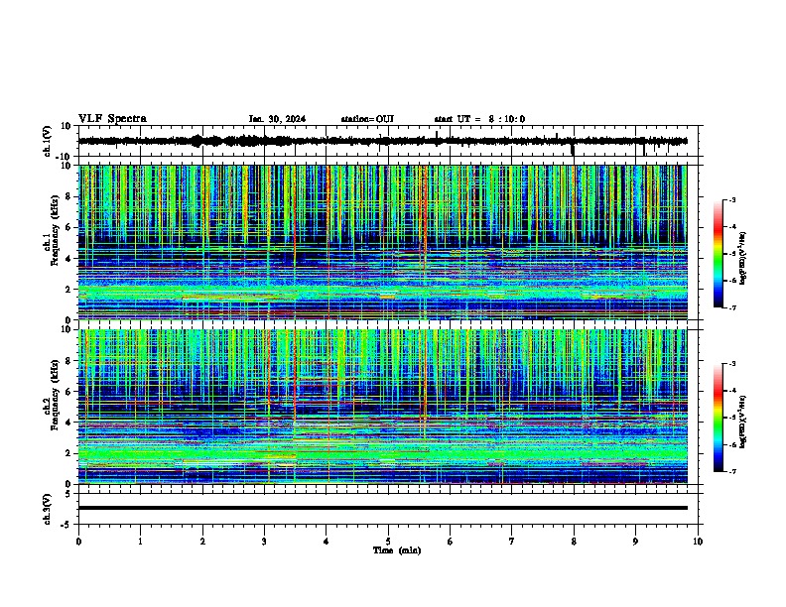Viewport: 786px width, 607px height.
Task: Click the "5" tick on ch.3(V) axis
Action: tap(69, 494)
